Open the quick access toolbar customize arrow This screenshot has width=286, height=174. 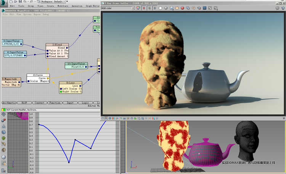67,2
